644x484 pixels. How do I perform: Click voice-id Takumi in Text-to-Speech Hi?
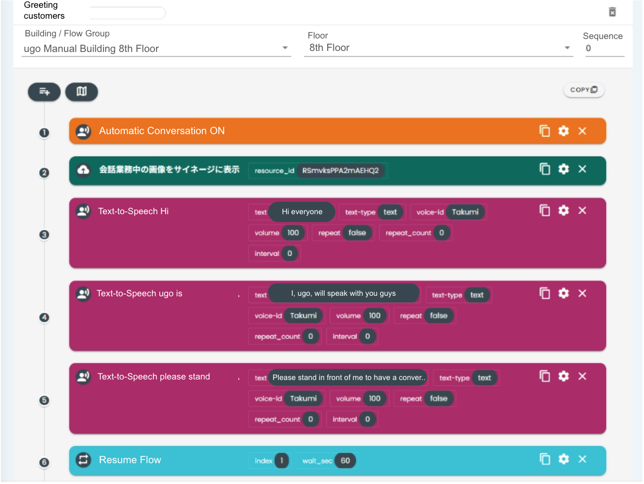465,212
